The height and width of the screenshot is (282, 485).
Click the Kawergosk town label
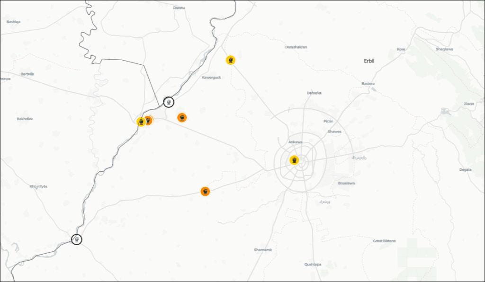coord(211,78)
